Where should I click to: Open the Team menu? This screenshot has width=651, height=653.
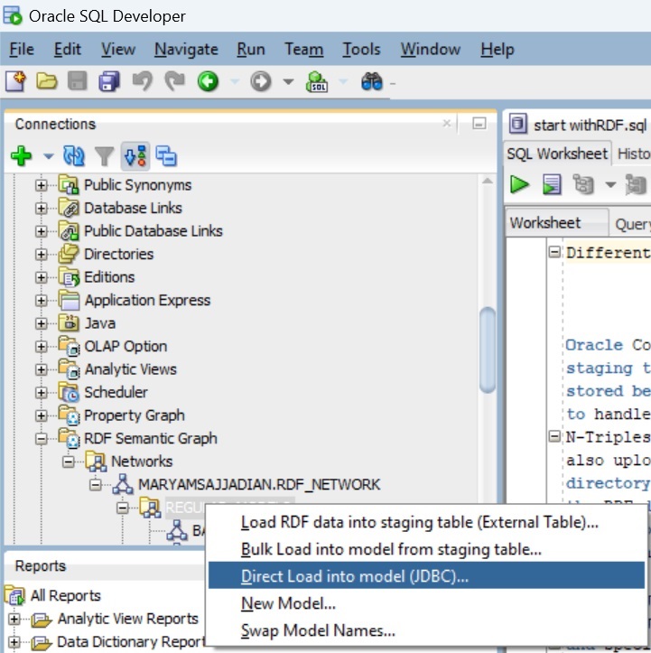pos(304,49)
